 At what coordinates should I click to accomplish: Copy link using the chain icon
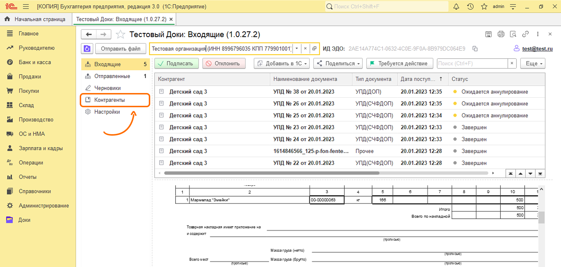525,34
